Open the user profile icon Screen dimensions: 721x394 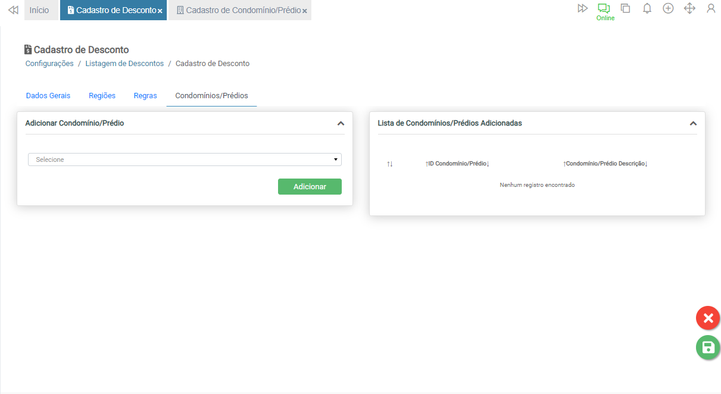click(x=711, y=8)
